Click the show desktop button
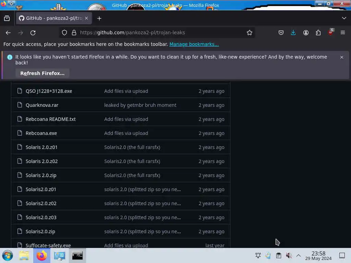 coord(342,255)
